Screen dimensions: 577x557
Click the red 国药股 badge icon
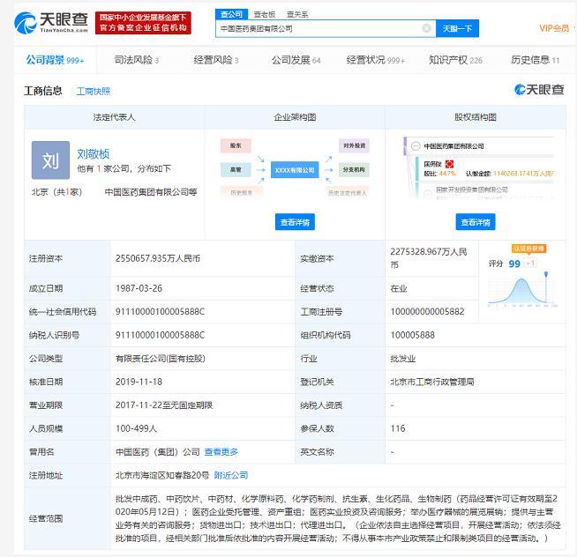pos(449,164)
